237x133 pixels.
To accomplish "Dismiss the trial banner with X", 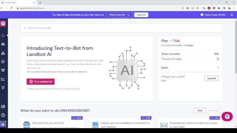I will pos(232,15).
